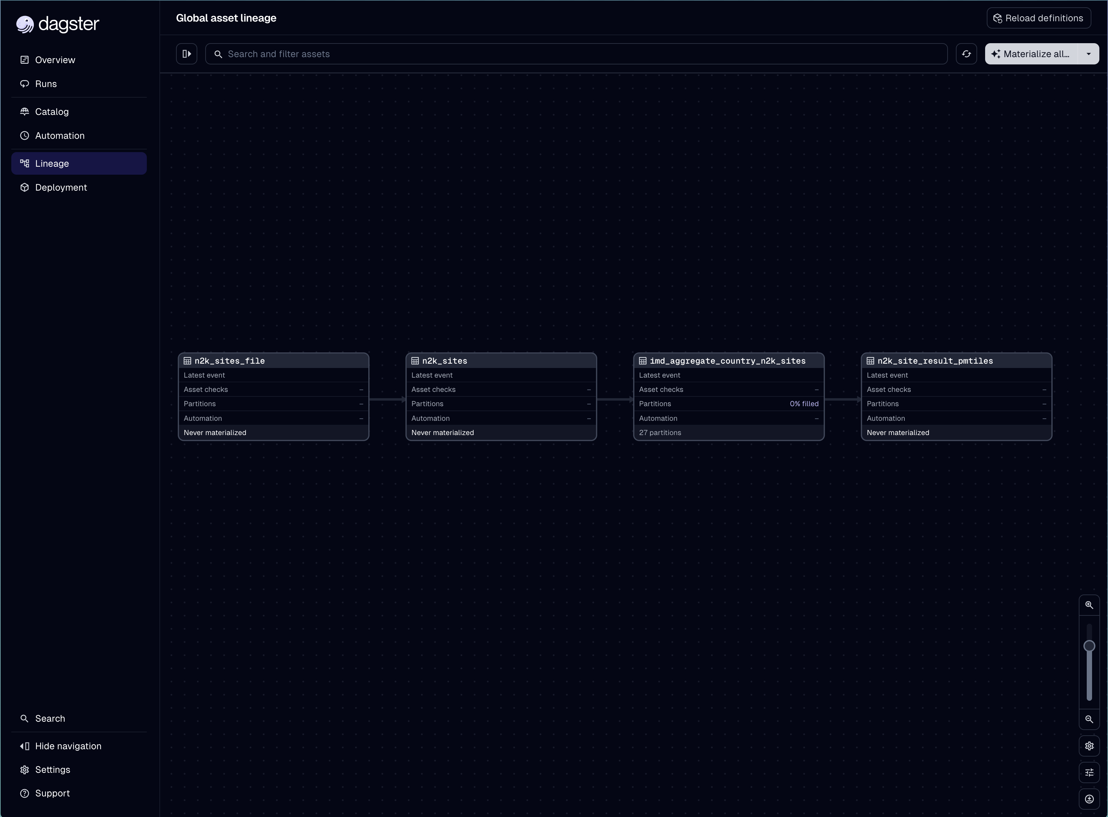Viewport: 1108px width, 817px height.
Task: Zoom out of the lineage graph
Action: pyautogui.click(x=1089, y=719)
